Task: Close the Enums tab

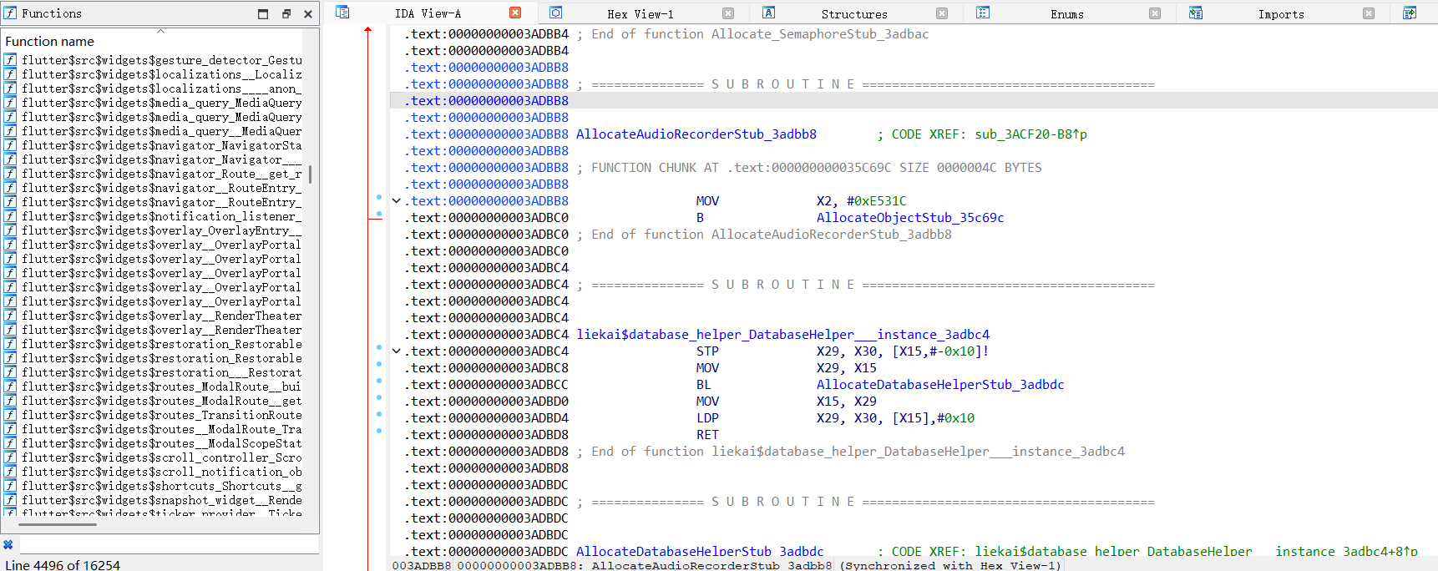Action: (1155, 13)
